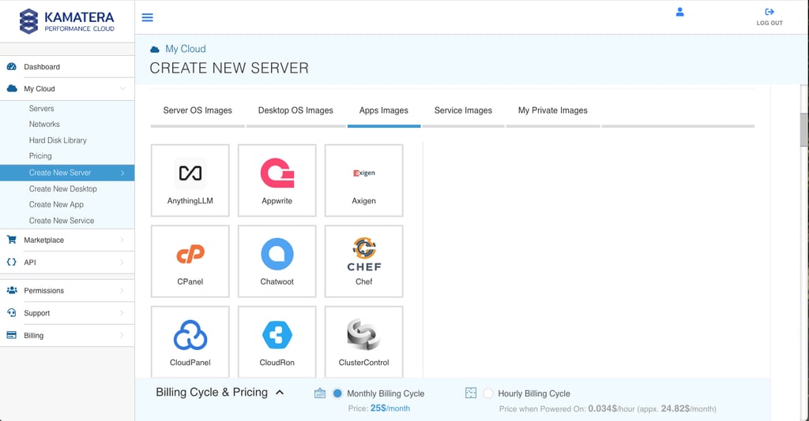
Task: Click the Create New Server arrow chevron
Action: [122, 173]
